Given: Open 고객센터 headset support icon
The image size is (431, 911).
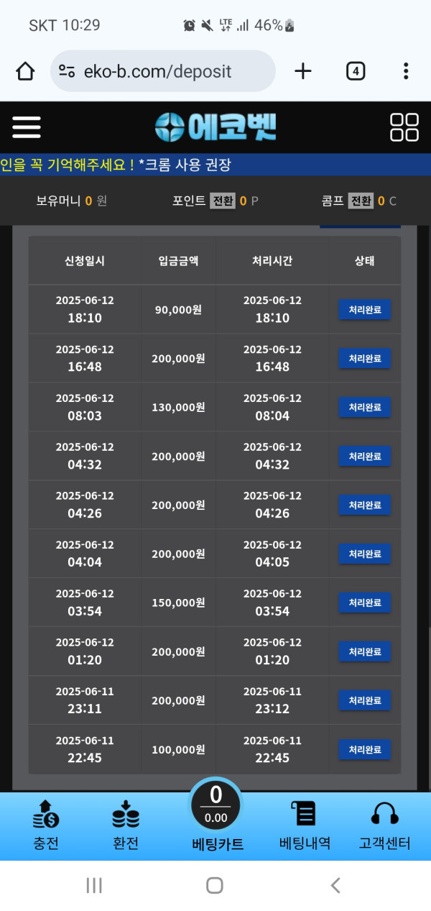Looking at the screenshot, I should (x=384, y=815).
